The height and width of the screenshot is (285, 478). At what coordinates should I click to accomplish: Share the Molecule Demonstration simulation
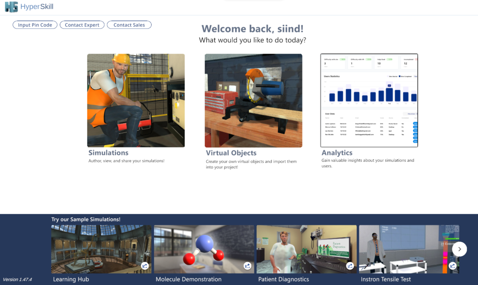pos(247,266)
